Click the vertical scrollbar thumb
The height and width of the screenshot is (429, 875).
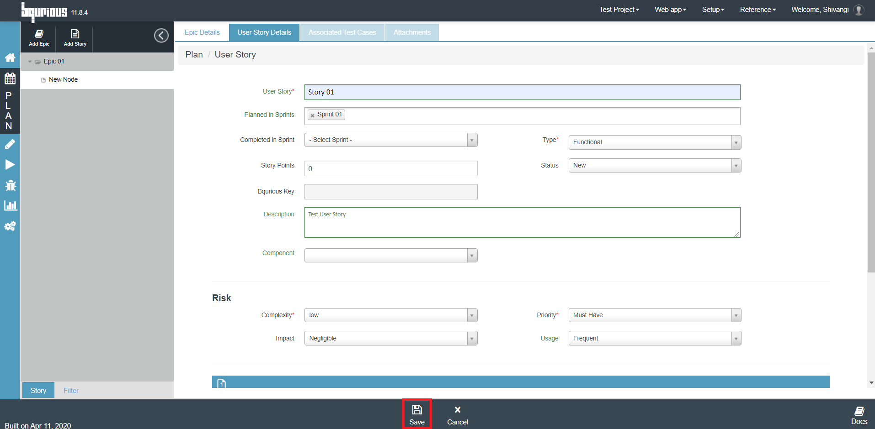pyautogui.click(x=871, y=162)
